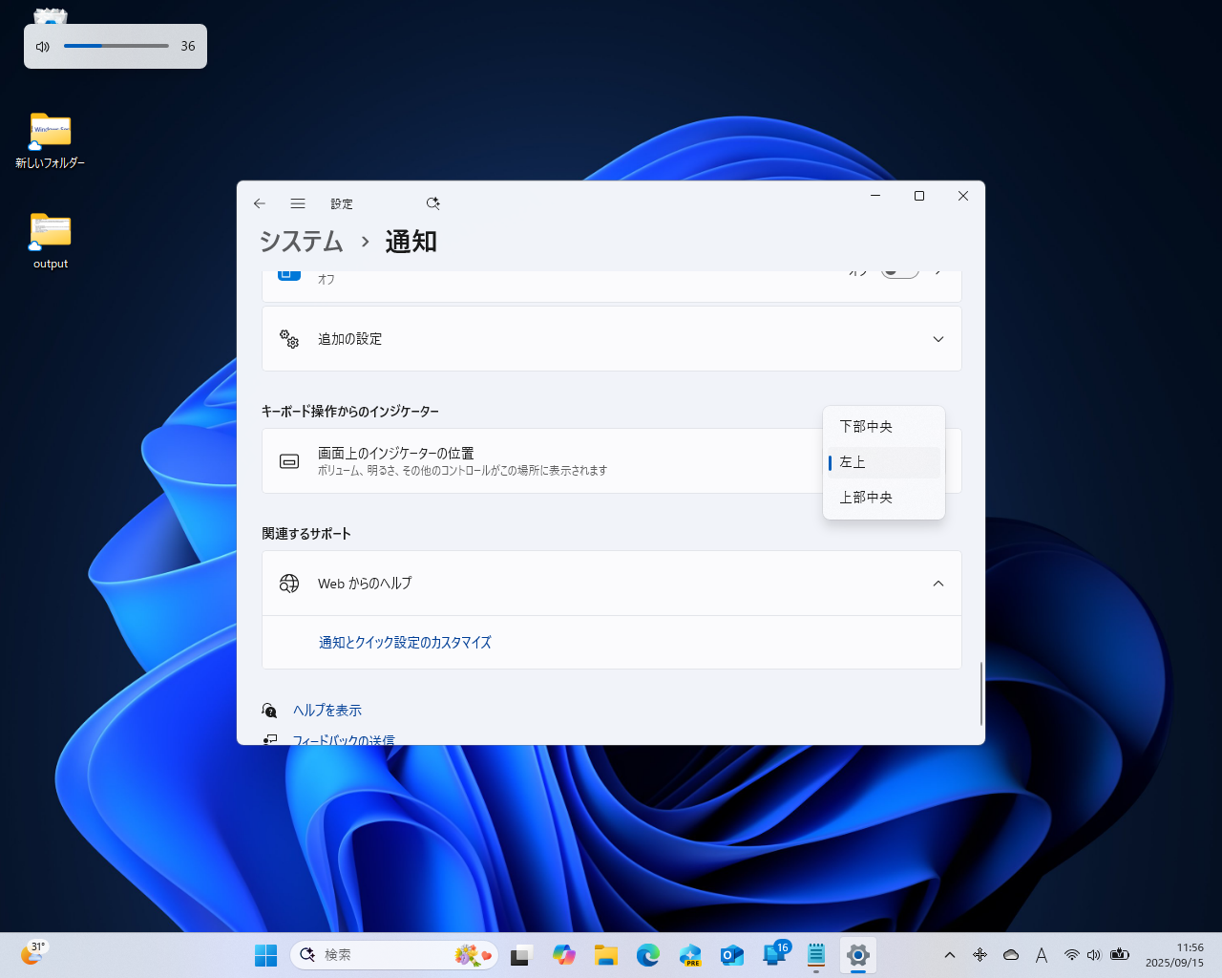Image resolution: width=1222 pixels, height=978 pixels.
Task: Open the Settings navigation hamburger menu
Action: [x=298, y=202]
